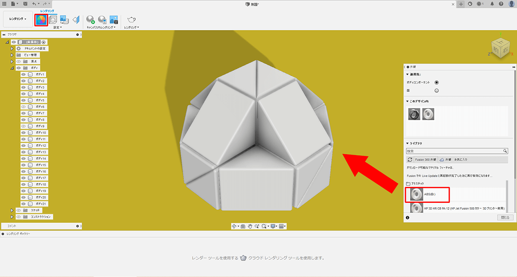Open a new tab with plus icon

pos(461,4)
